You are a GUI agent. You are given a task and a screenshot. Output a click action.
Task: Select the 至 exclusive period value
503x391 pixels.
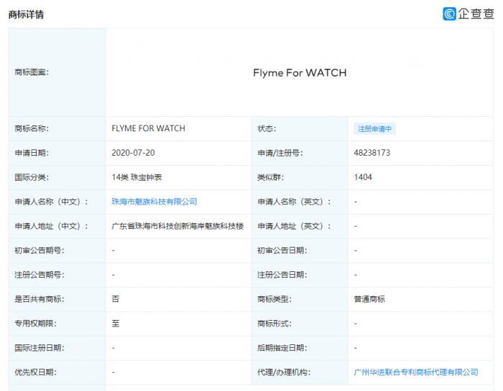[x=116, y=324]
